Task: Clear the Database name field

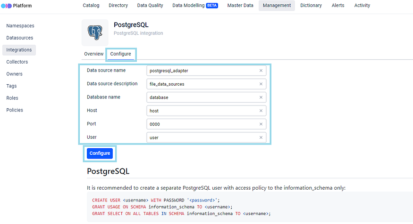Action: point(261,97)
